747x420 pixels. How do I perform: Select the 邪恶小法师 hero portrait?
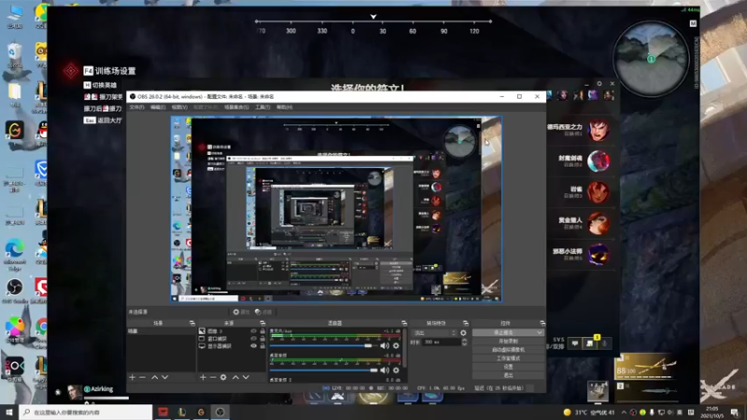click(598, 254)
